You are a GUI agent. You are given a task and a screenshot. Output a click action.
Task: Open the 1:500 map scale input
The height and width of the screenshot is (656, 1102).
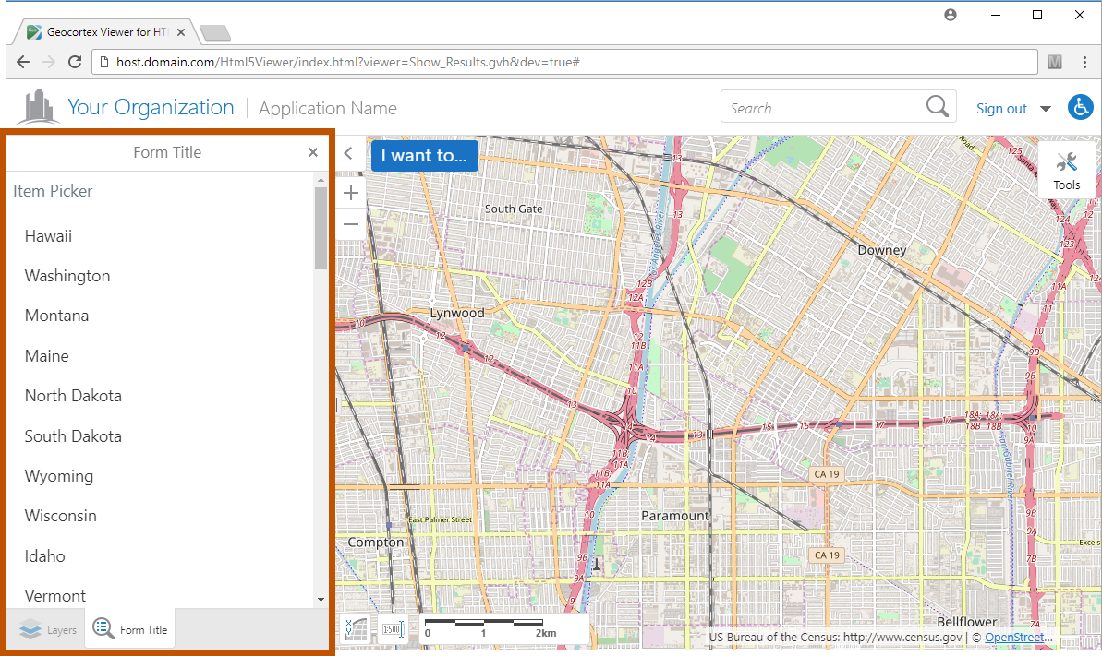(x=392, y=628)
